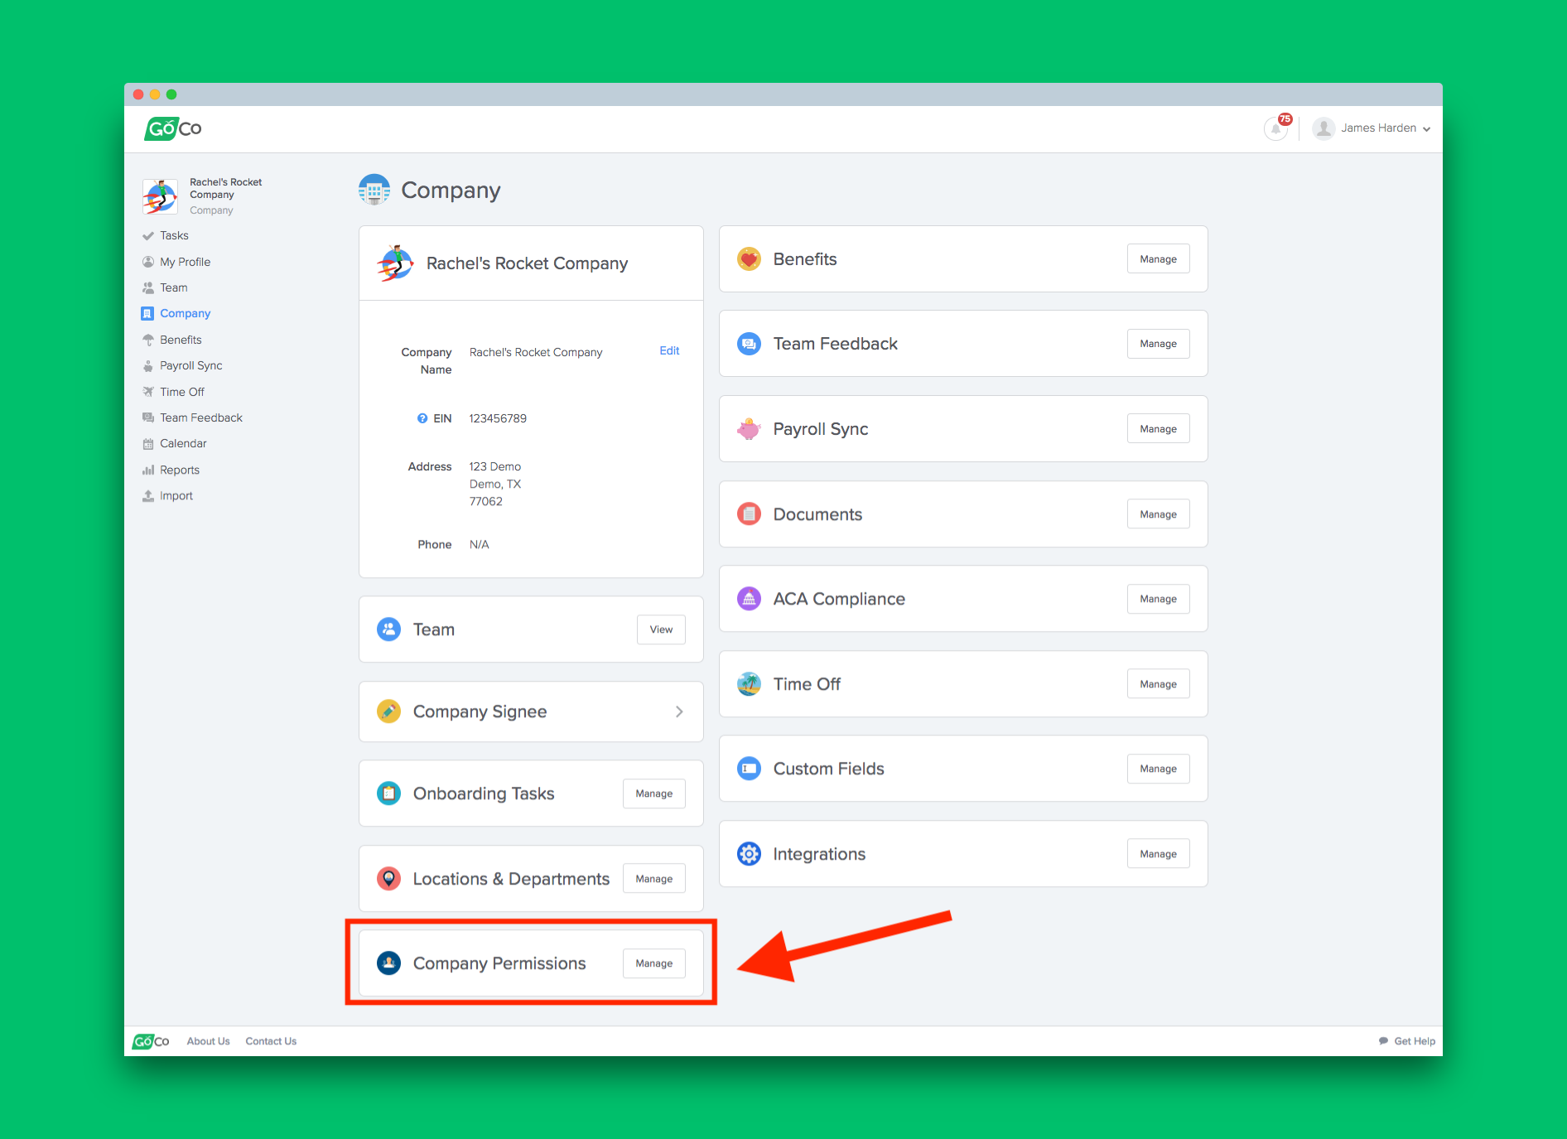Click the Locations & Departments pin icon

pyautogui.click(x=388, y=879)
